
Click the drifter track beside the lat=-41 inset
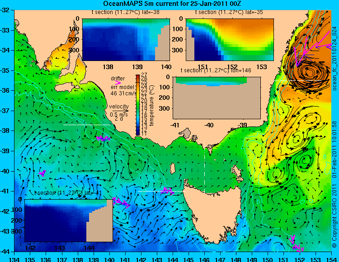tap(121, 202)
